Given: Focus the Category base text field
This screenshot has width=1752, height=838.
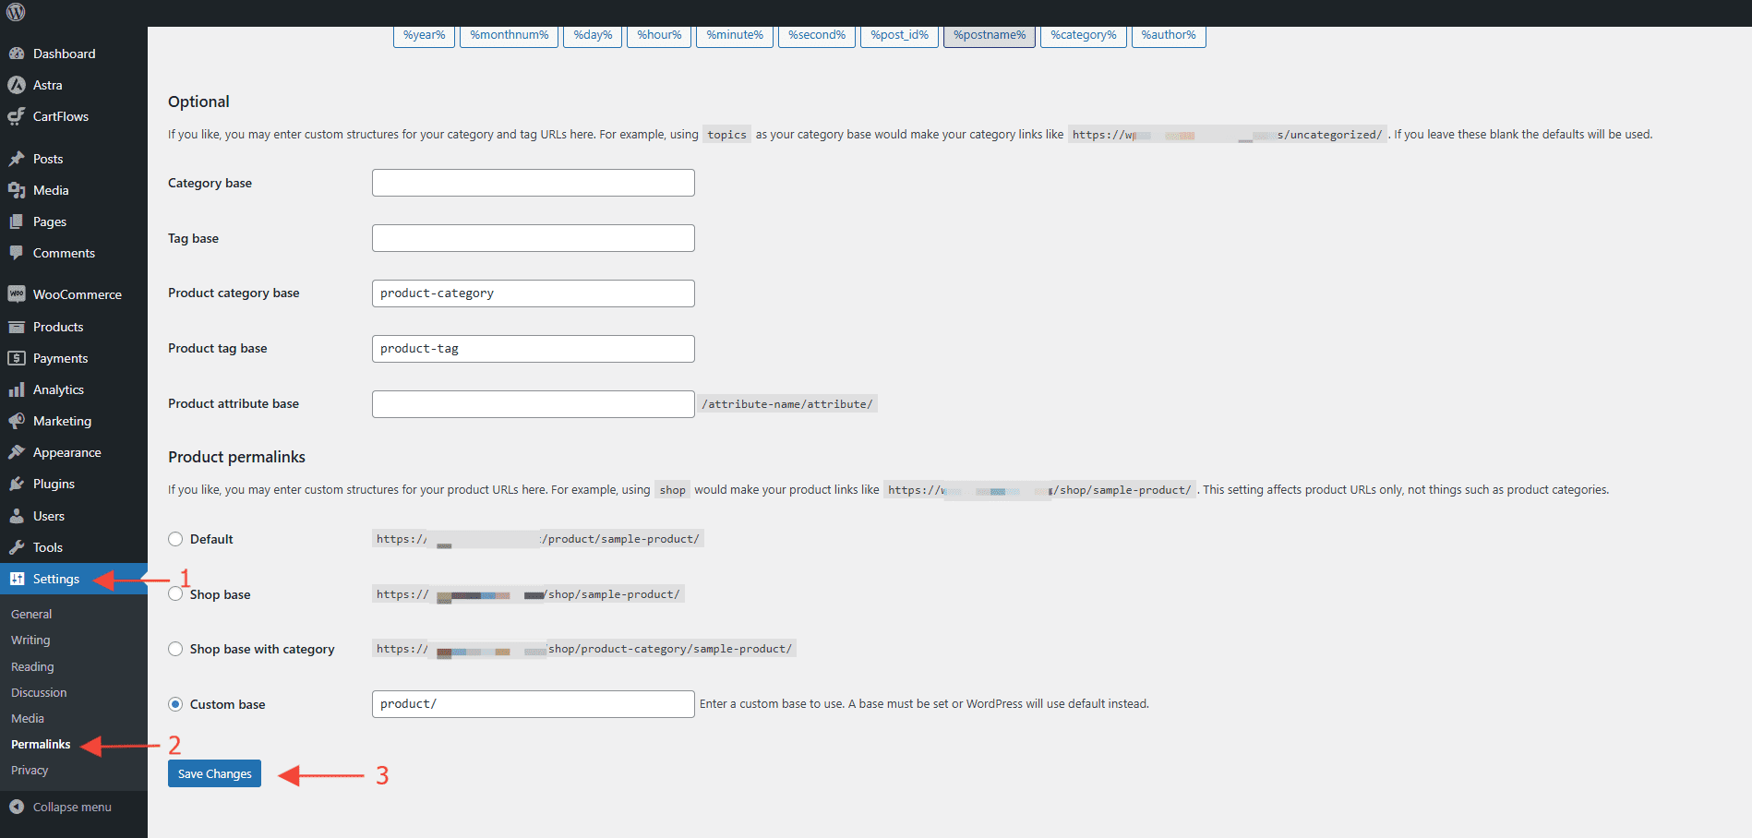Looking at the screenshot, I should pos(533,183).
